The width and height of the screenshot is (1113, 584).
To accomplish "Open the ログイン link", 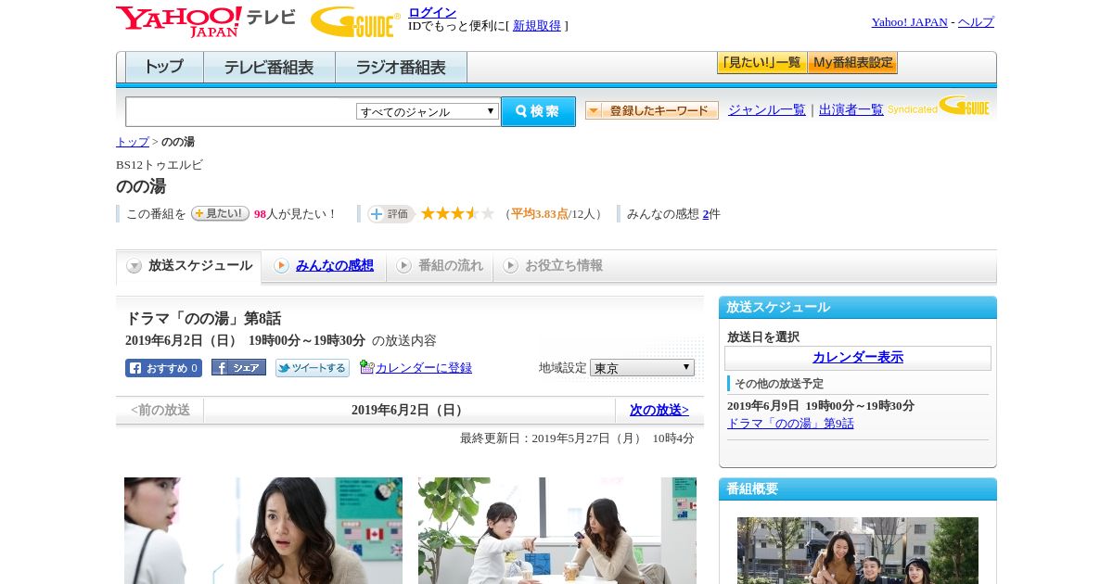I will [x=432, y=12].
